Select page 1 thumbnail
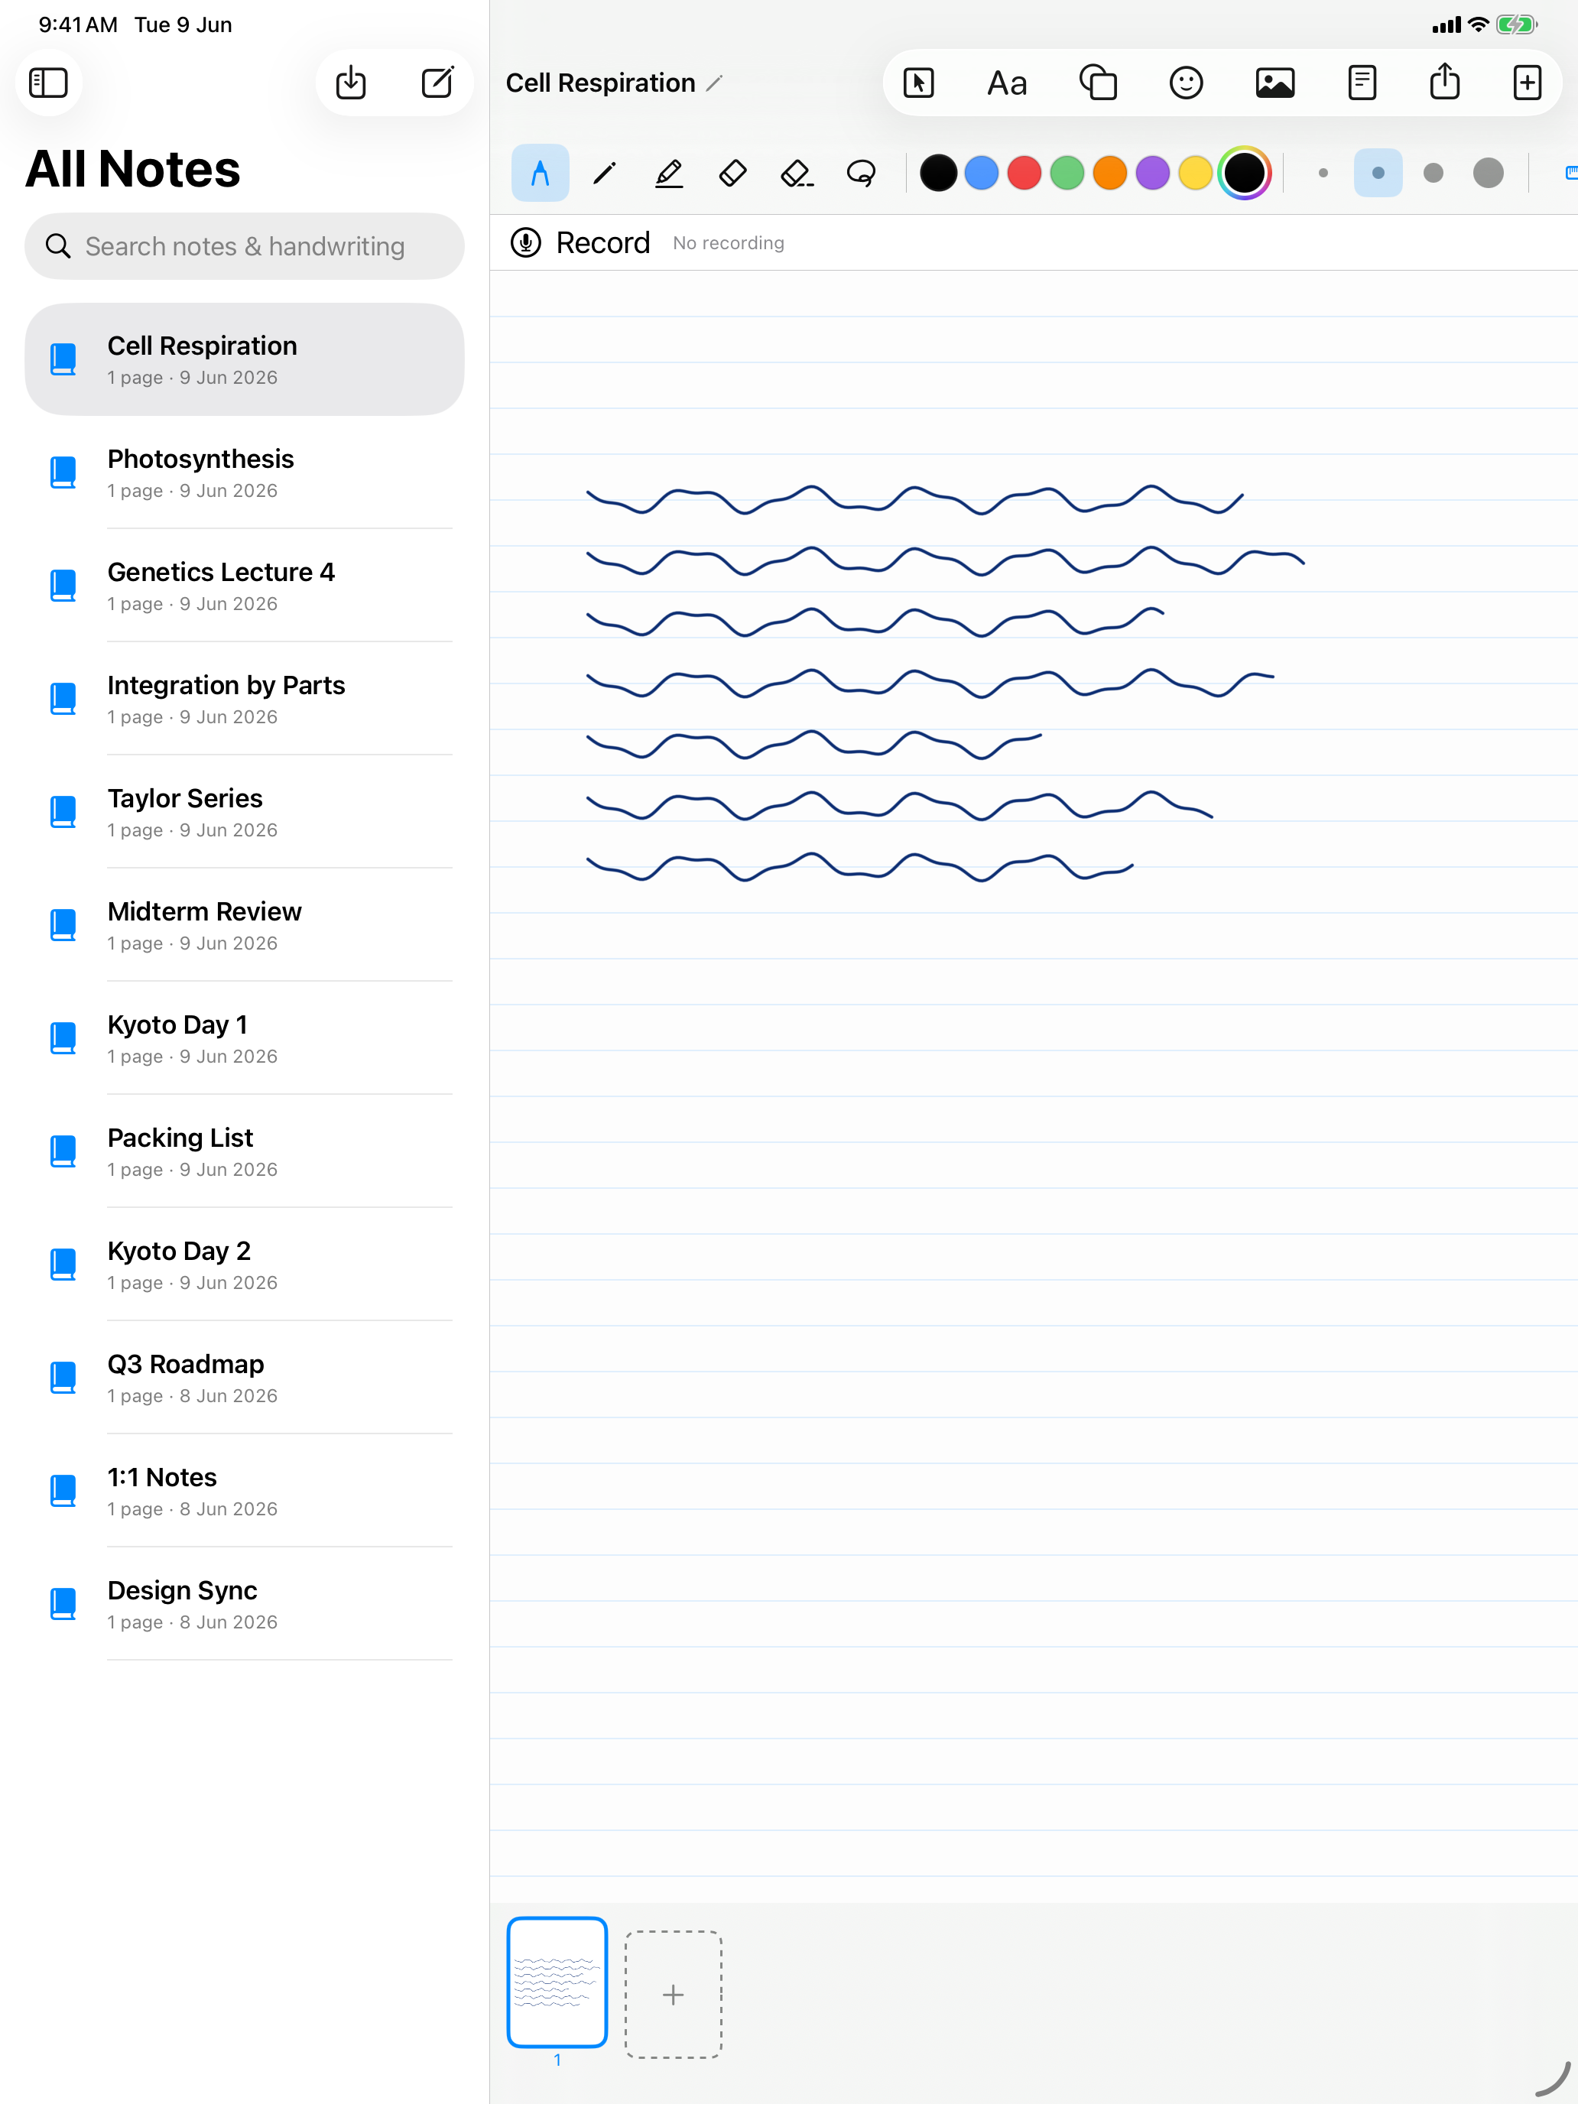Viewport: 1578px width, 2104px height. pos(557,1982)
